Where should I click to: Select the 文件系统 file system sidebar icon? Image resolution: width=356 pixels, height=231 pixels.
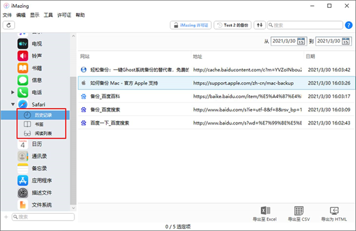pos(23,205)
